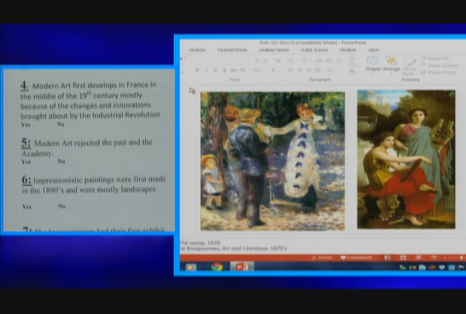The width and height of the screenshot is (466, 314).
Task: Open the Transitions ribbon tab
Action: (x=232, y=50)
